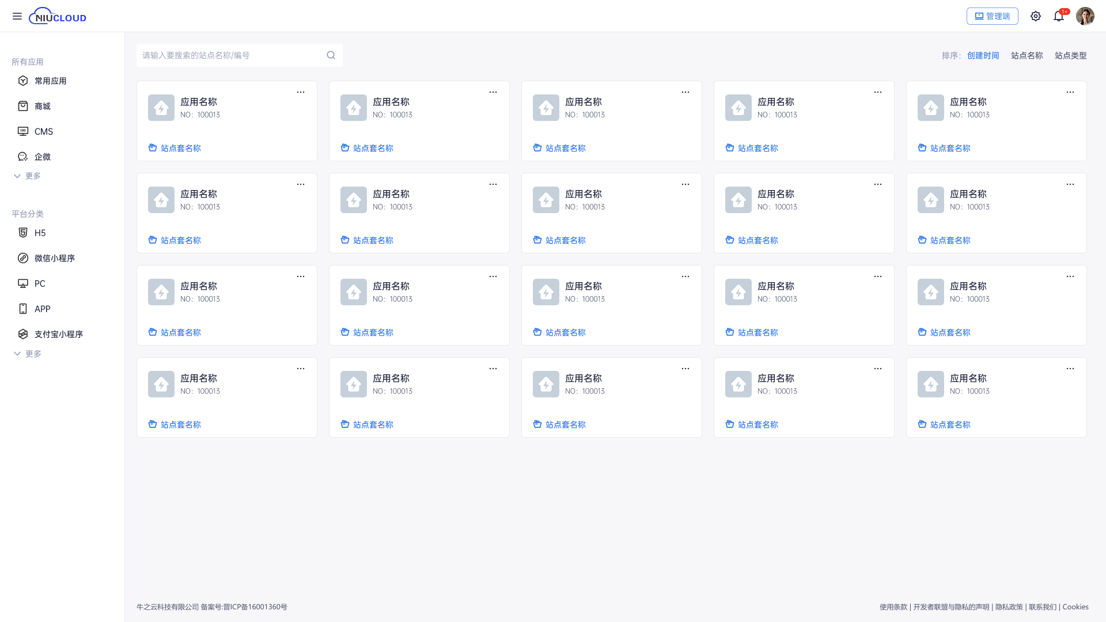Select 微信小程序 platform category

tap(54, 258)
